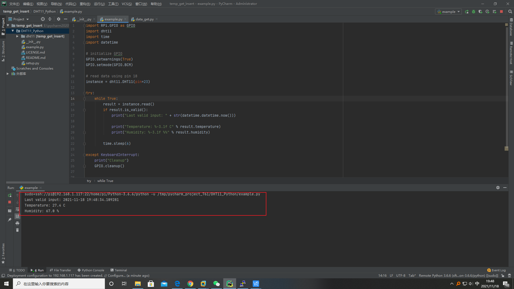Open Chrome from the taskbar

pyautogui.click(x=190, y=284)
